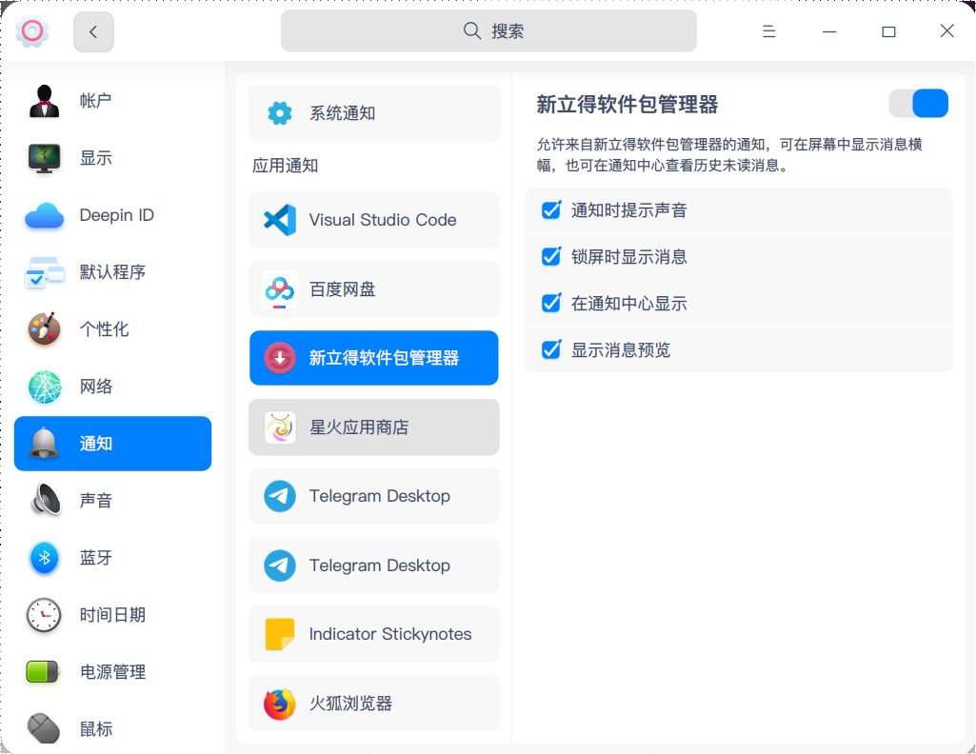Click the 鼠标 mouse icon
This screenshot has width=976, height=754.
coord(44,728)
